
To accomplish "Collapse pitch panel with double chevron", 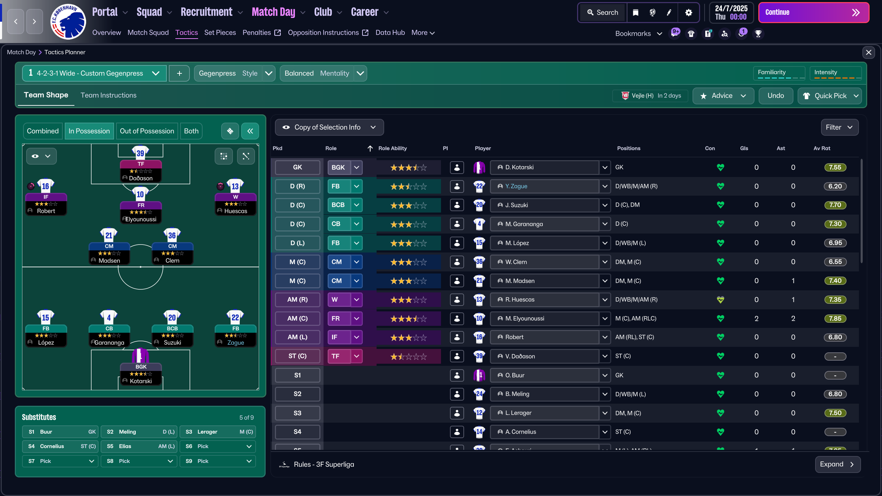I will [x=250, y=131].
